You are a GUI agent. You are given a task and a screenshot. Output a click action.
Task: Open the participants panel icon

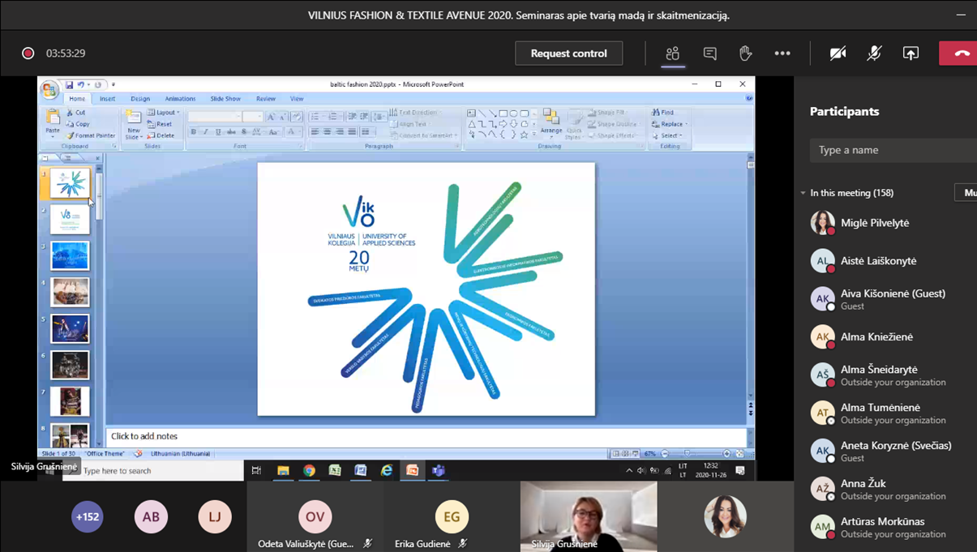click(x=672, y=53)
